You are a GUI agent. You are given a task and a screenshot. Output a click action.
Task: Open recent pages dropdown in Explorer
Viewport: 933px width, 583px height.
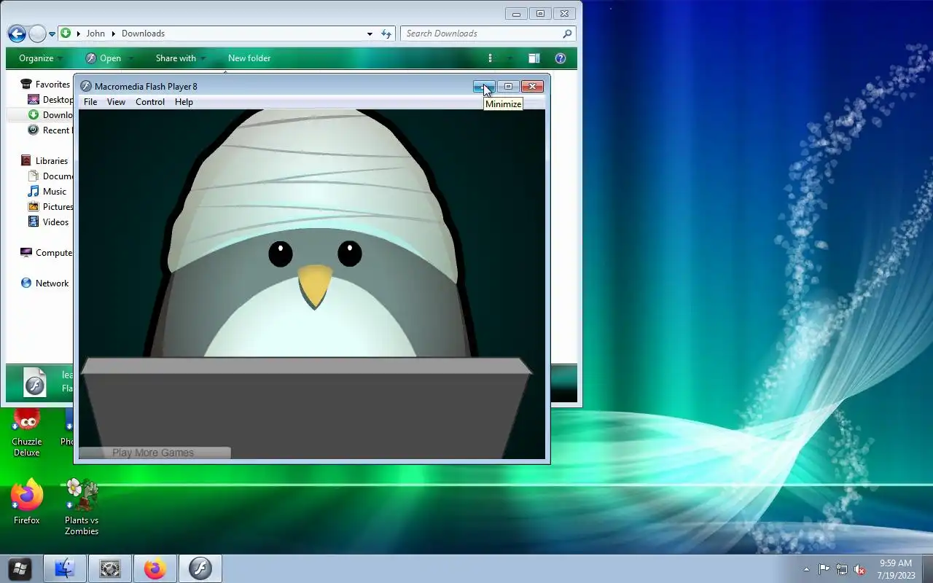[52, 34]
